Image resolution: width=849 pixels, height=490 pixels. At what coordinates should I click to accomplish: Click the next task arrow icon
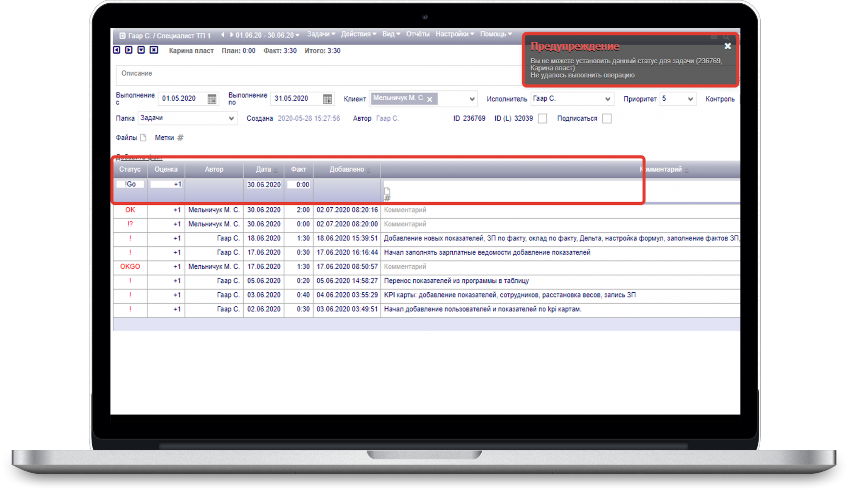(x=129, y=50)
